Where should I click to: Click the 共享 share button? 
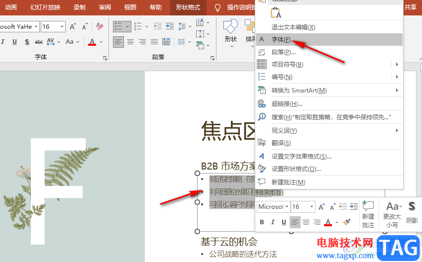(411, 7)
